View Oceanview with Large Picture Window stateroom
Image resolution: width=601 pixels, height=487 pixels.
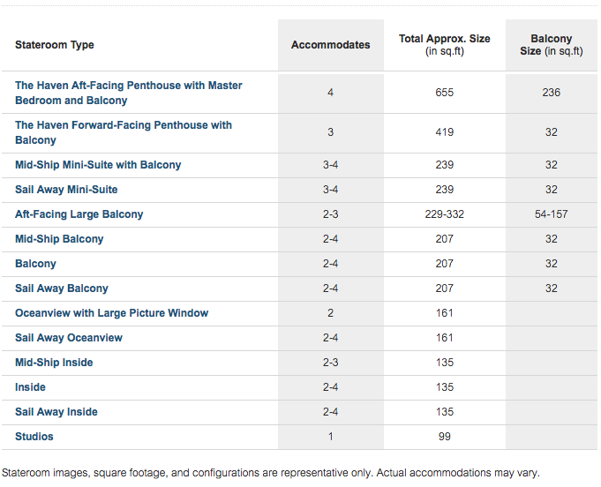click(111, 313)
